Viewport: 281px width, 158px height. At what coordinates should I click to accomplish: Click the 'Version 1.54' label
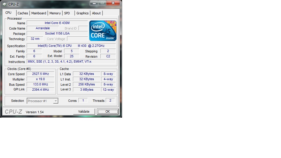pos(35,112)
